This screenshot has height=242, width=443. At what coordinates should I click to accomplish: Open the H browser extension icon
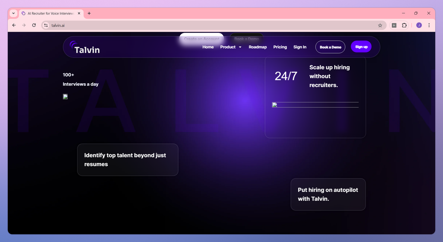(394, 25)
